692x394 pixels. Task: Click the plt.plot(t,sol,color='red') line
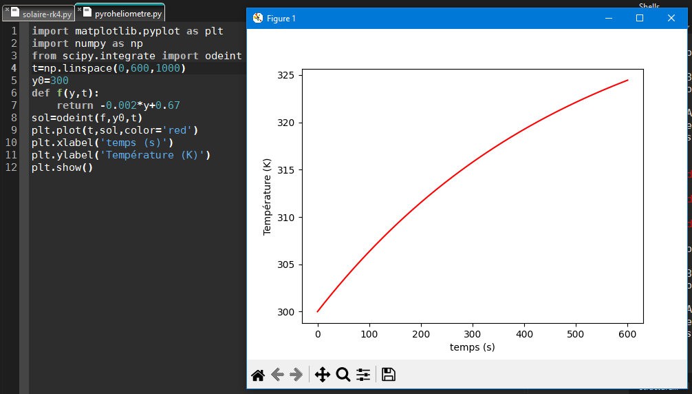[115, 130]
